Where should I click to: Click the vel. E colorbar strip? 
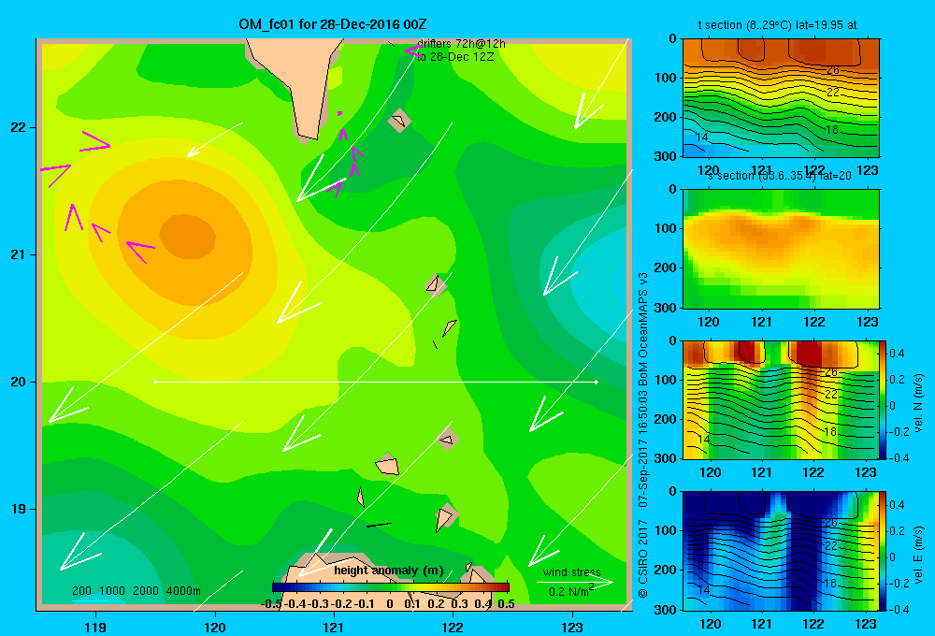pyautogui.click(x=883, y=551)
